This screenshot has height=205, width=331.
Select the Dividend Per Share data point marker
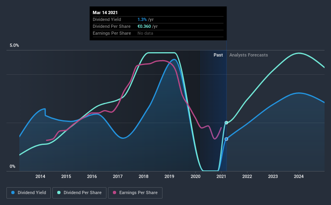pos(226,123)
